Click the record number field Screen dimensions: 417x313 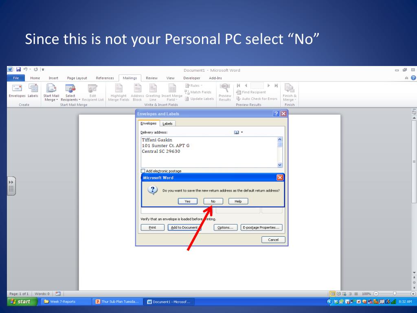tap(257, 86)
